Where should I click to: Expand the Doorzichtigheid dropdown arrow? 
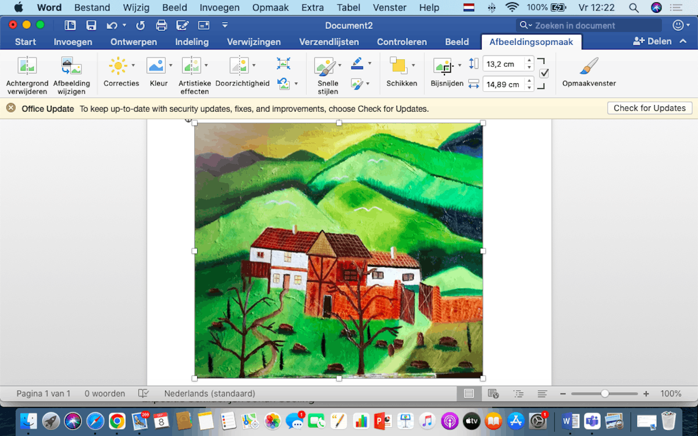(x=254, y=66)
